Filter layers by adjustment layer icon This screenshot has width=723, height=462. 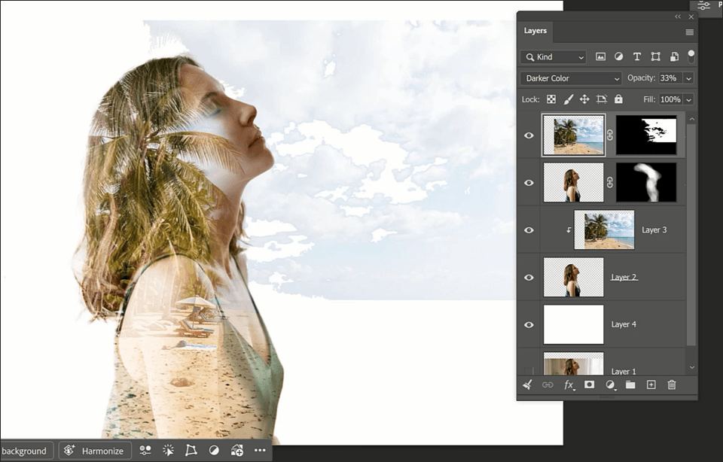pyautogui.click(x=619, y=56)
